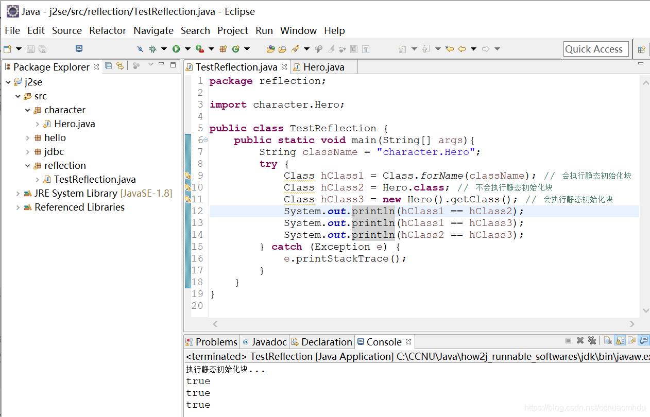Click the Save All toolbar icon
This screenshot has height=417, width=650.
pos(43,49)
